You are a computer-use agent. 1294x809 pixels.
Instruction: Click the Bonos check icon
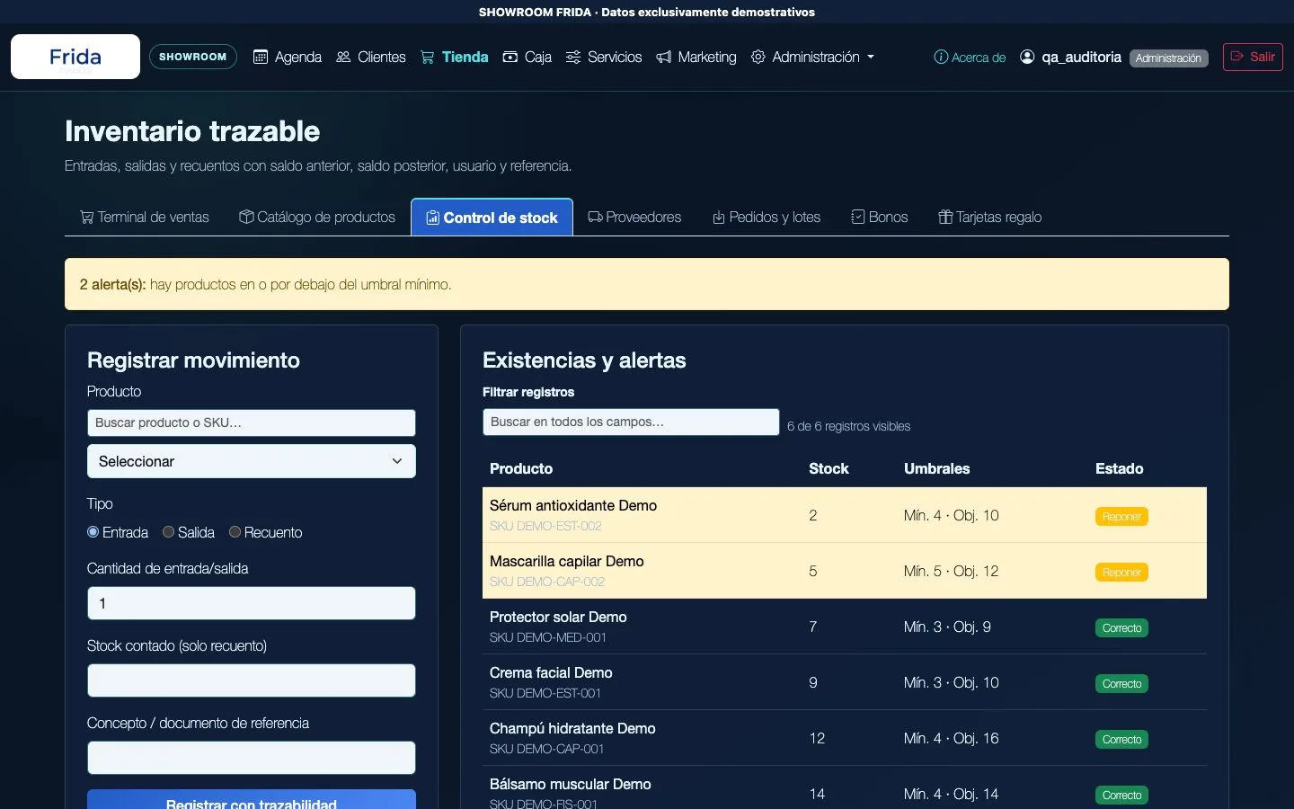[x=858, y=217]
